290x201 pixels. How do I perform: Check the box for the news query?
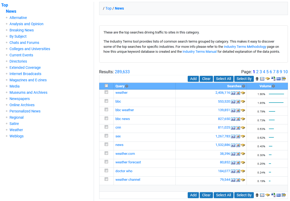tap(106, 144)
